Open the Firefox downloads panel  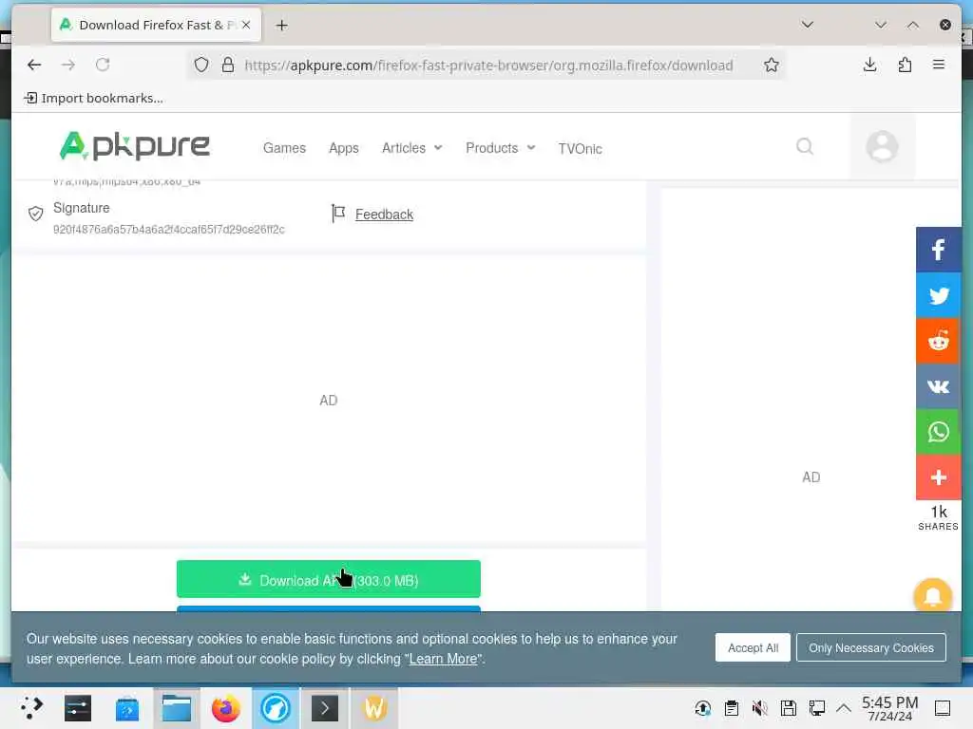(870, 65)
